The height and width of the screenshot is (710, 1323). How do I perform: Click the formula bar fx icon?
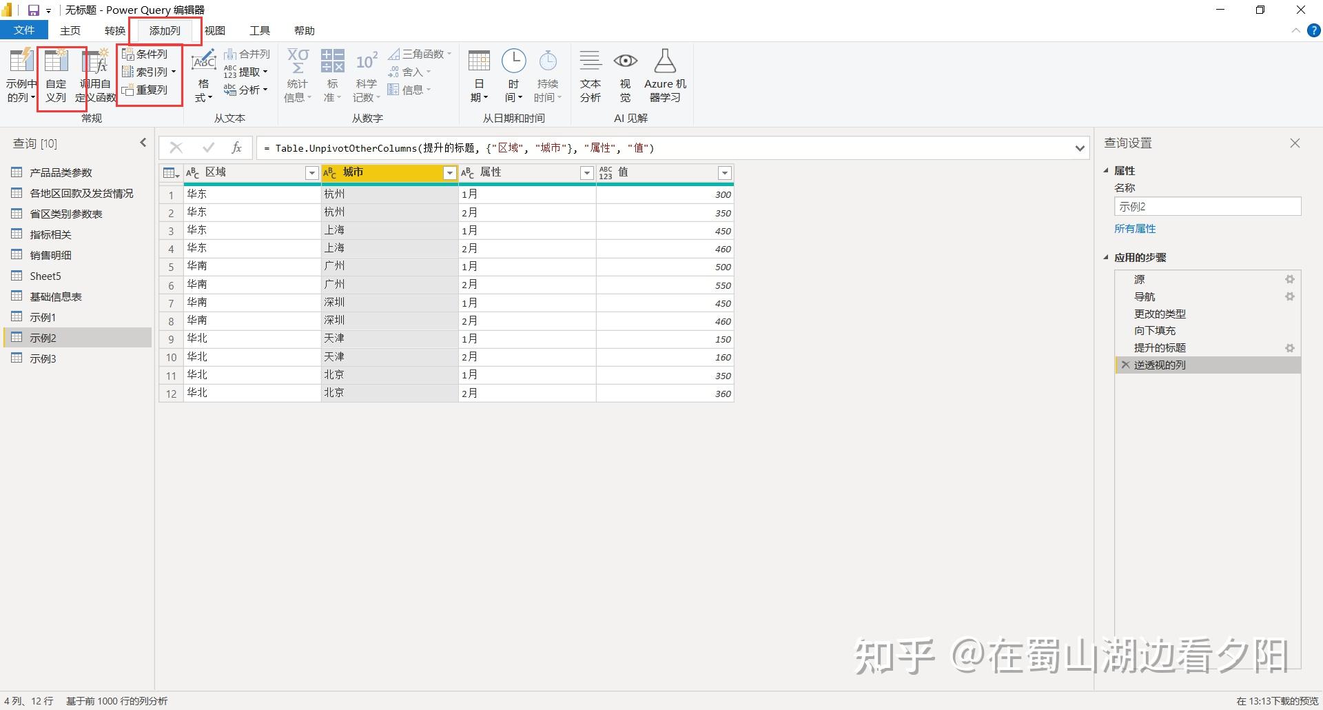coord(236,148)
